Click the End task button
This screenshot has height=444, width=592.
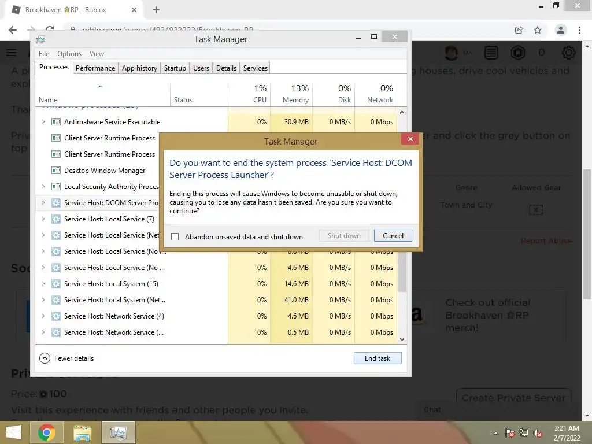pos(377,358)
